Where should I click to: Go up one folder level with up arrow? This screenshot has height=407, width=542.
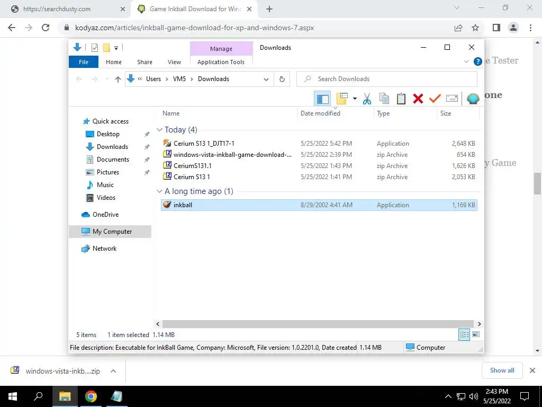tap(118, 79)
